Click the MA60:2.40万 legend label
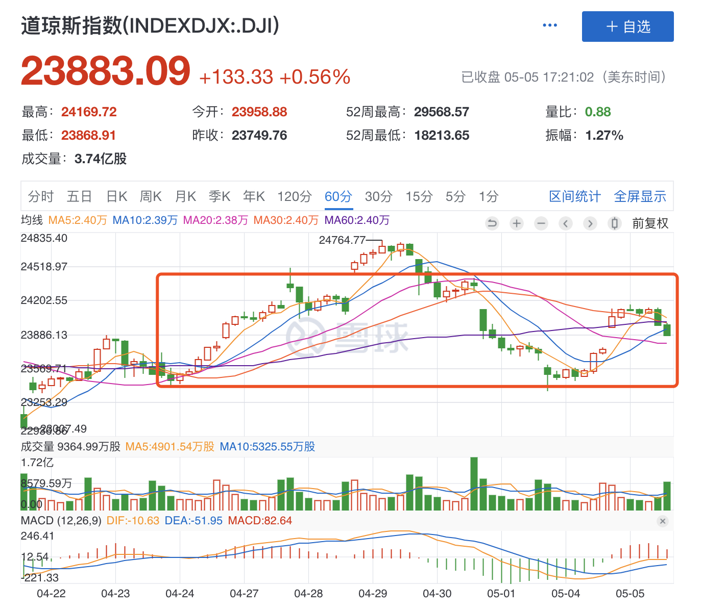Image resolution: width=702 pixels, height=611 pixels. click(x=357, y=220)
